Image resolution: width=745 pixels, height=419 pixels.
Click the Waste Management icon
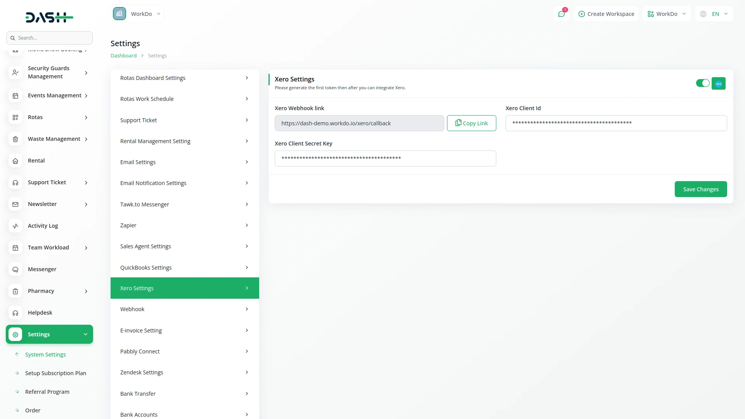[x=15, y=139]
